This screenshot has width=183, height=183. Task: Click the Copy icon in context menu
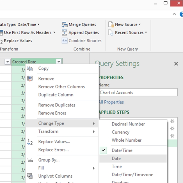30,68
